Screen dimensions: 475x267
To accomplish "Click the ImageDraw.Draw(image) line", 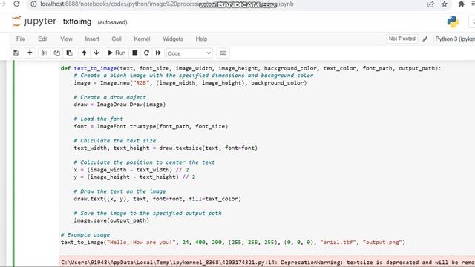I will coord(119,105).
